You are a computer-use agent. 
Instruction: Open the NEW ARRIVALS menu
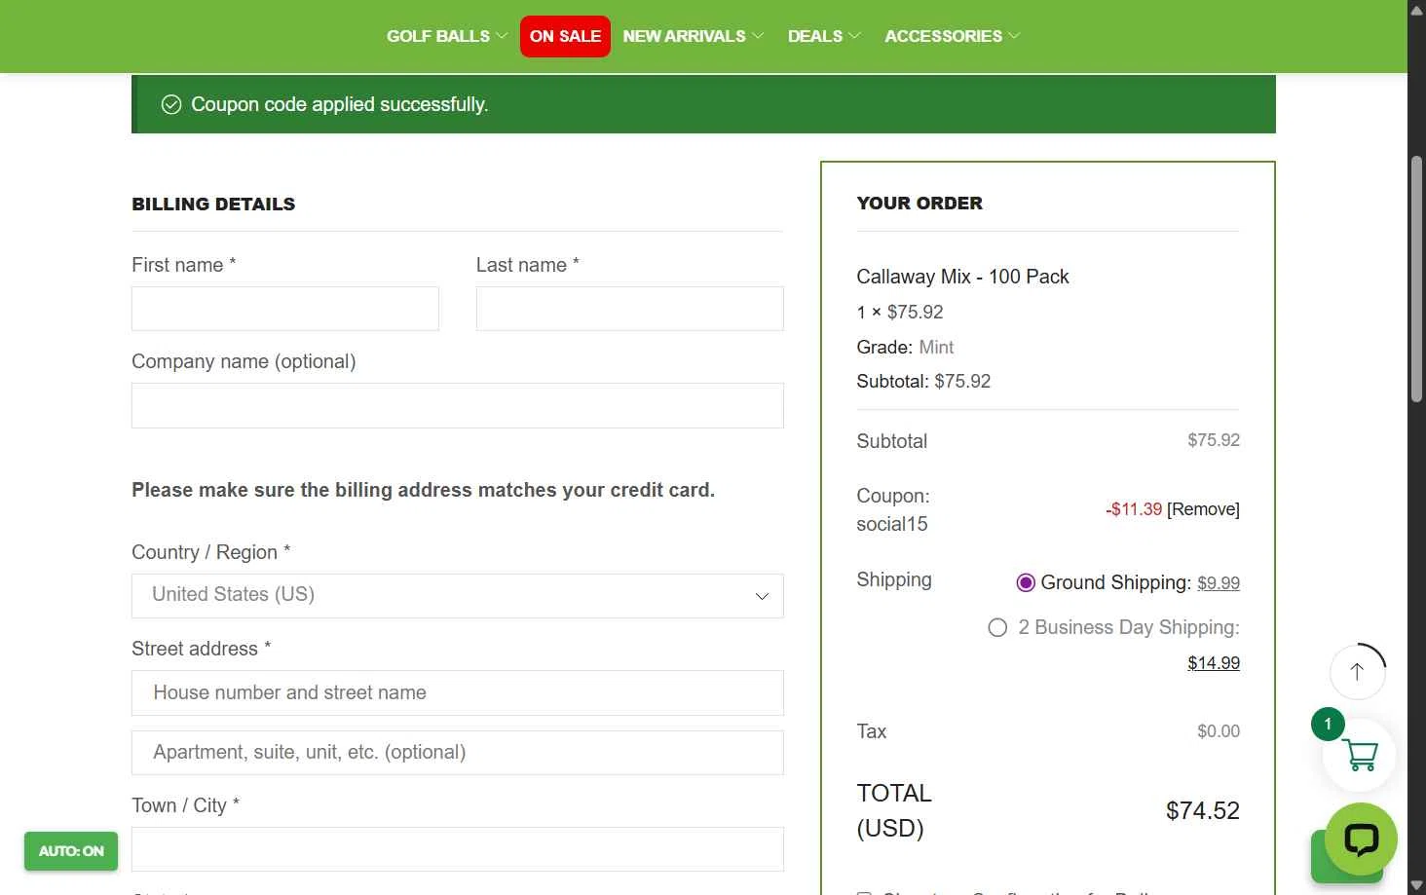684,36
